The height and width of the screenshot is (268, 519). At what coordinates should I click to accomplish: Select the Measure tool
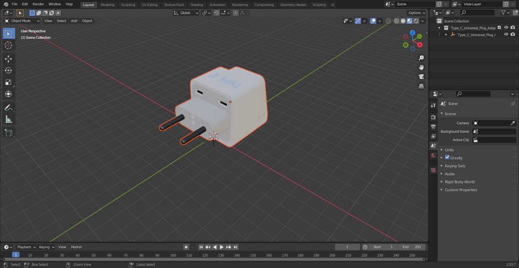coord(8,120)
